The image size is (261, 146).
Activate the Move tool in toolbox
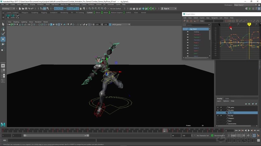point(3,39)
